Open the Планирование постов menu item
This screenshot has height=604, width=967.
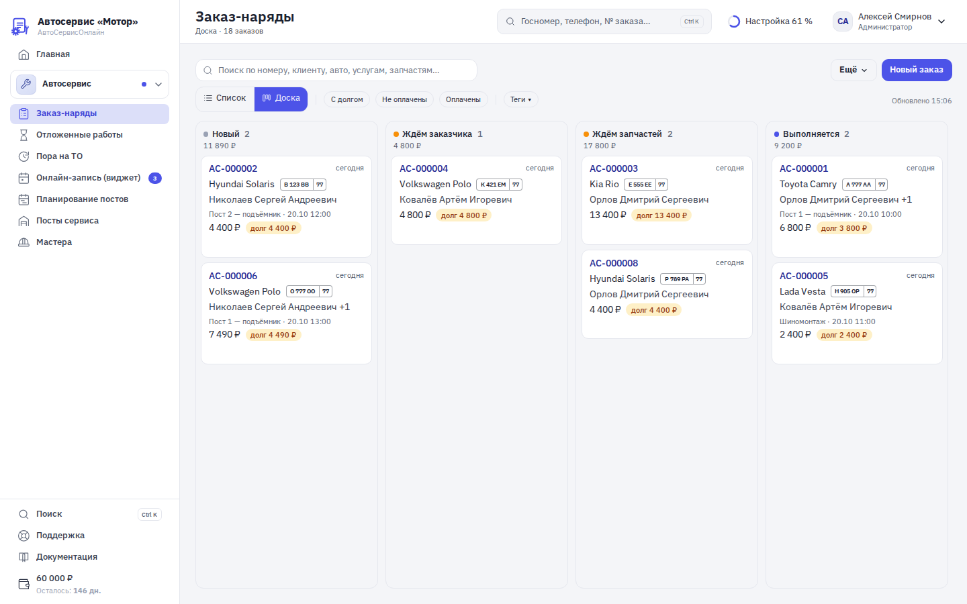[89, 199]
